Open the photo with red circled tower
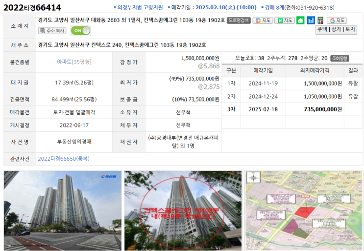The height and width of the screenshot is (251, 364). pyautogui.click(x=183, y=210)
